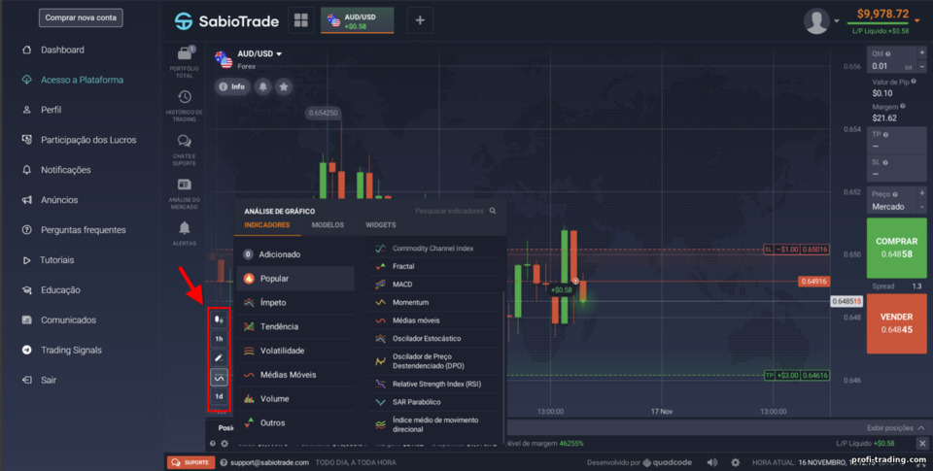The height and width of the screenshot is (471, 933).
Task: Click the red VENDER button
Action: pyautogui.click(x=896, y=323)
